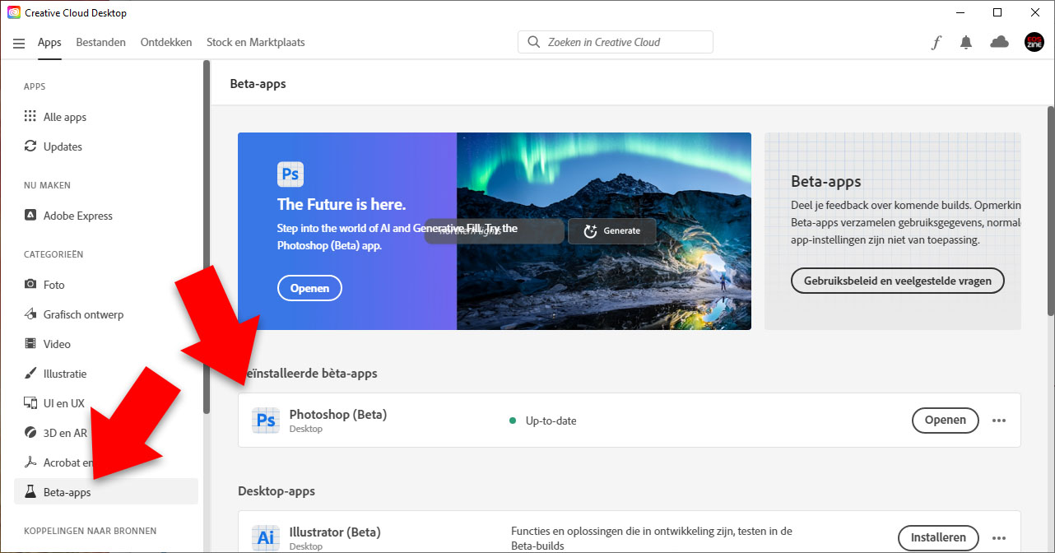Click the Photoshop (Beta) app icon

[266, 421]
